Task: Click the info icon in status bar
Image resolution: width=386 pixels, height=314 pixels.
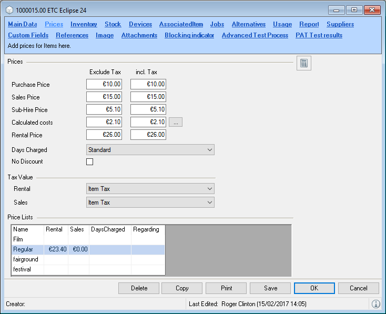Action: [x=375, y=304]
